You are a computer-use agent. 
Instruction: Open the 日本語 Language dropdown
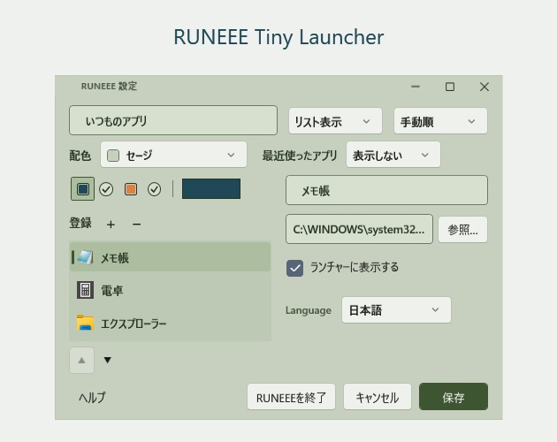pos(396,309)
